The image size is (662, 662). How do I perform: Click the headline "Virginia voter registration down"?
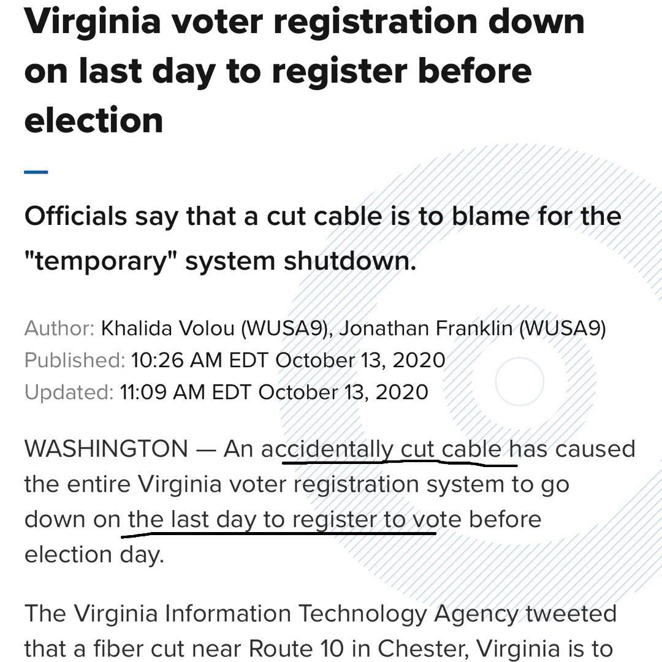304,23
